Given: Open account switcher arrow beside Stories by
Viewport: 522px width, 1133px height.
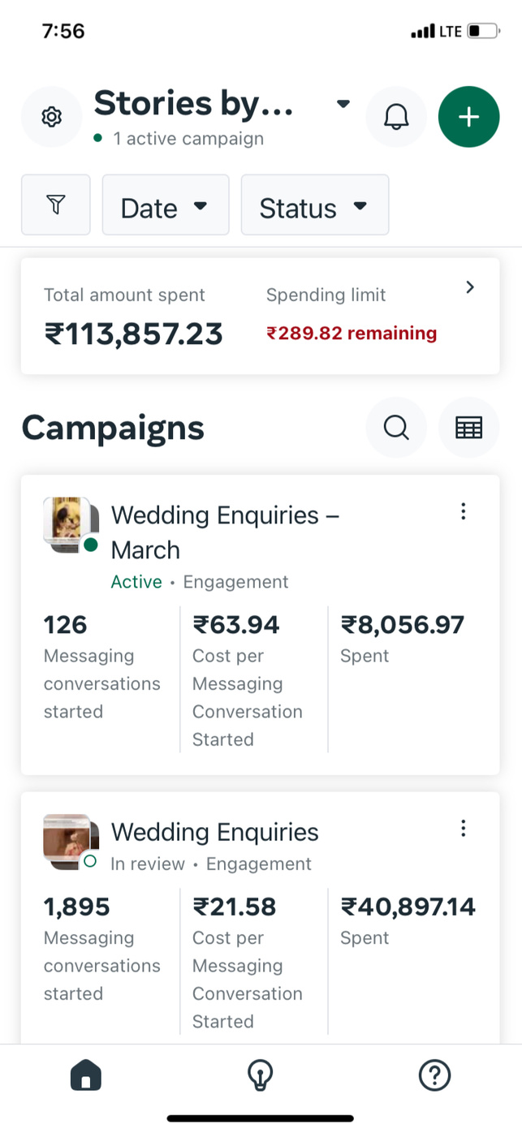Looking at the screenshot, I should [343, 104].
